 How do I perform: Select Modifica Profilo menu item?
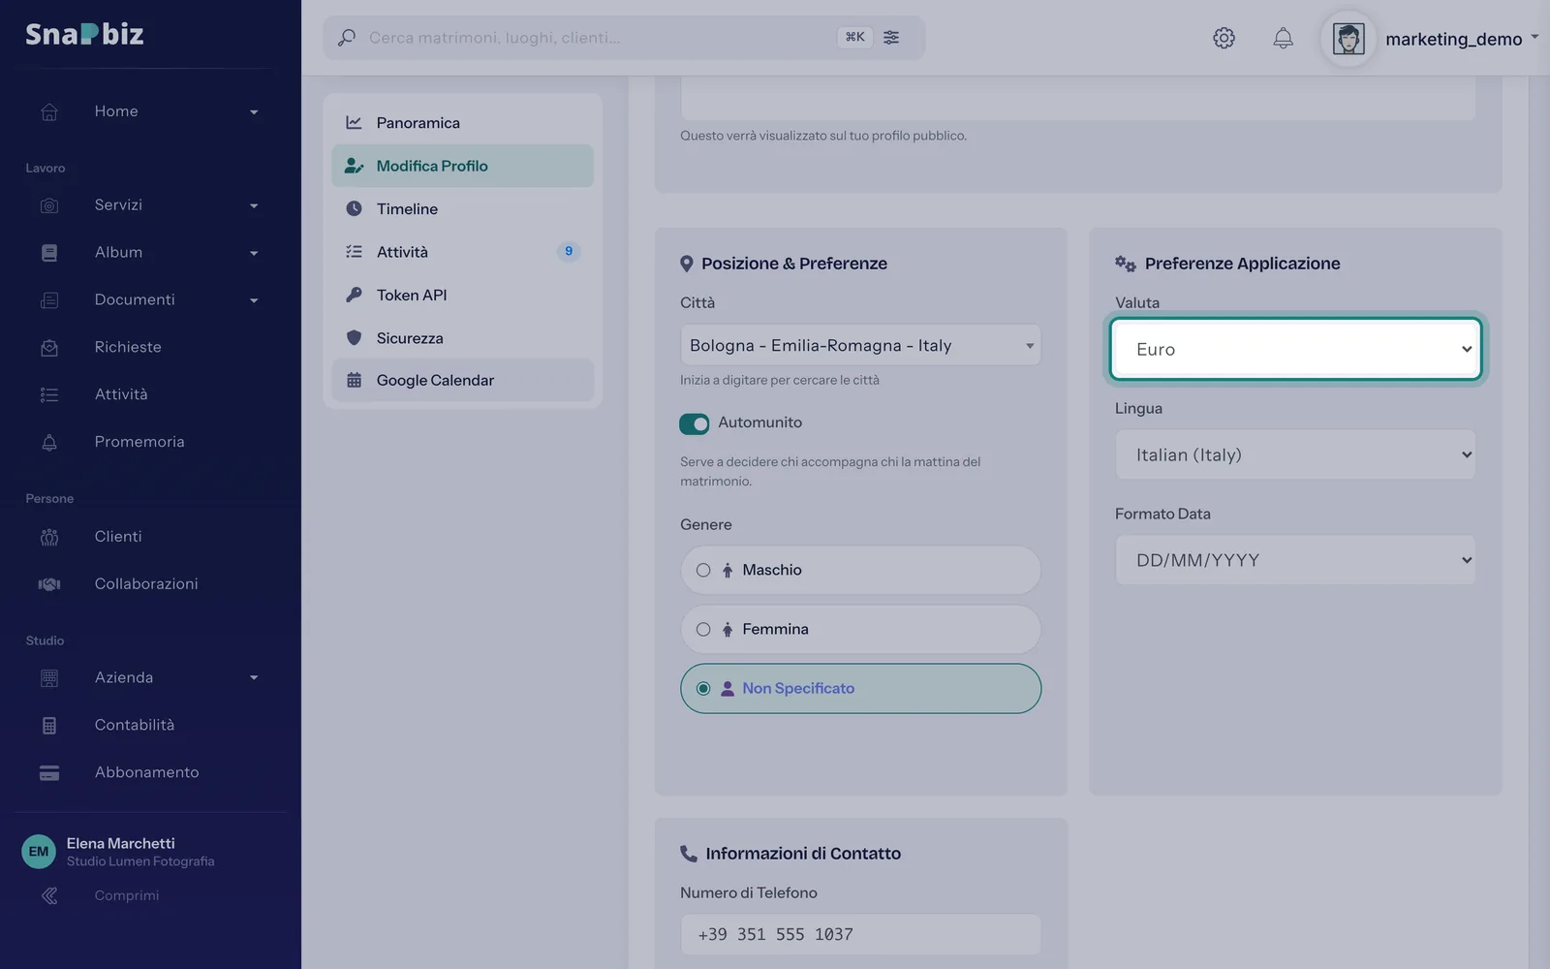(462, 166)
